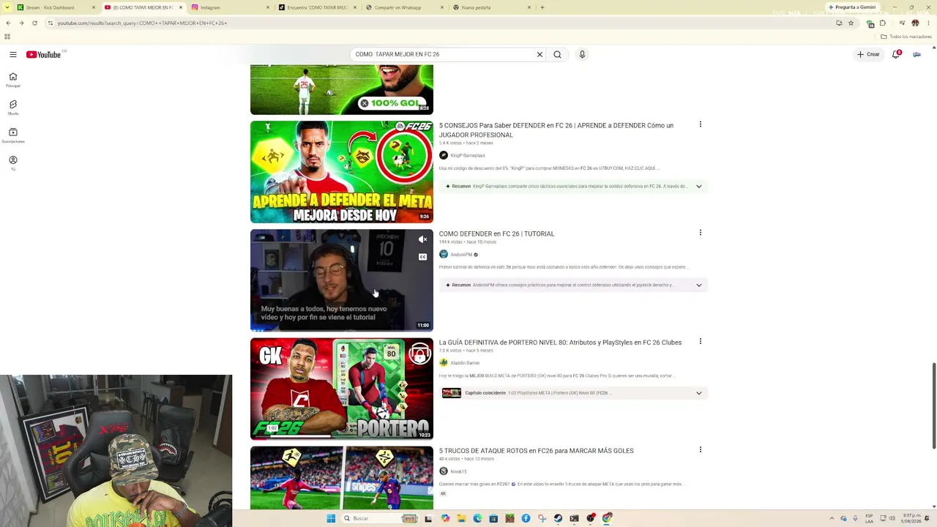The height and width of the screenshot is (527, 937).
Task: Unmute the COMO DEFENDER preview video
Action: click(x=422, y=239)
